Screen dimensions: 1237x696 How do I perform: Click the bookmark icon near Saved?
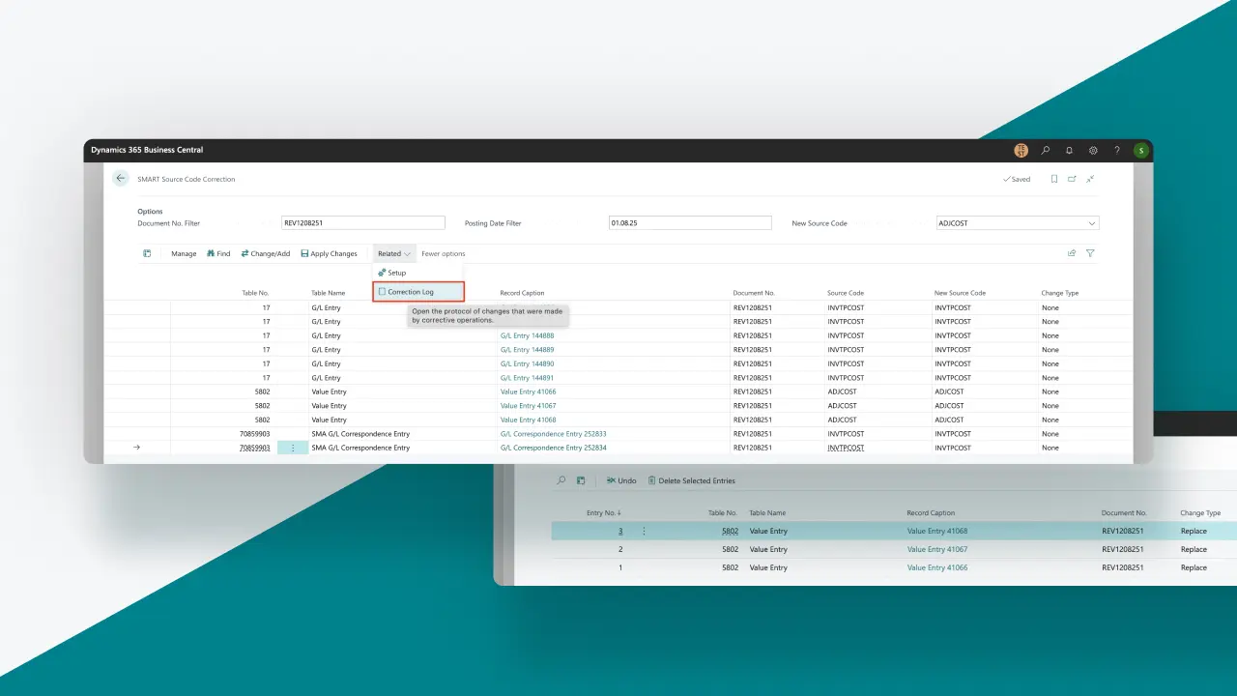(x=1053, y=179)
